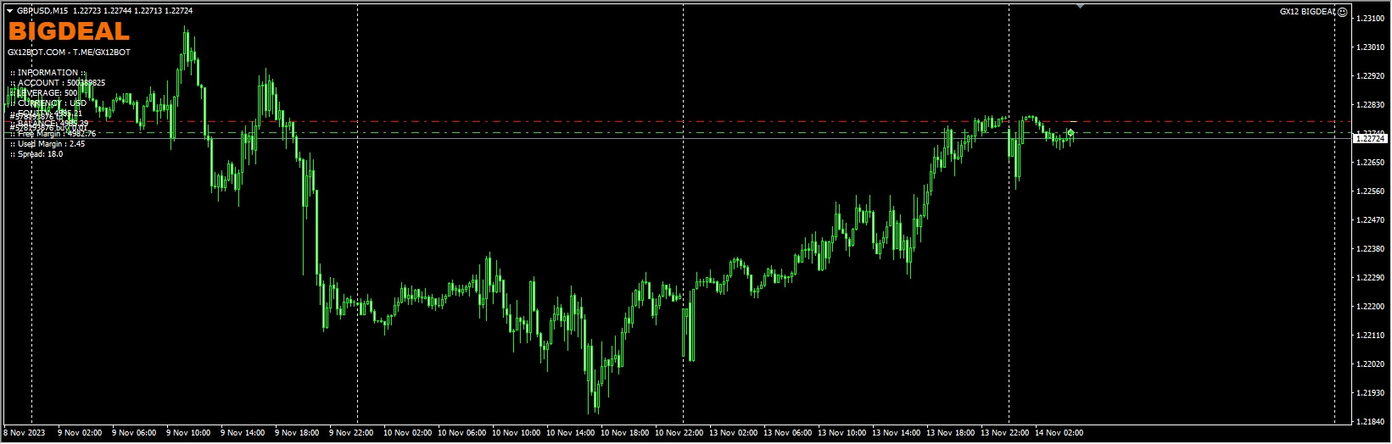The height and width of the screenshot is (444, 1392).
Task: Click the '14 Nov 02:00' time axis label
Action: 1059,433
